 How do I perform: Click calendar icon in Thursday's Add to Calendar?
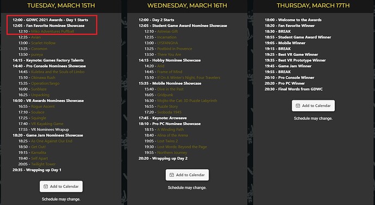[298, 106]
